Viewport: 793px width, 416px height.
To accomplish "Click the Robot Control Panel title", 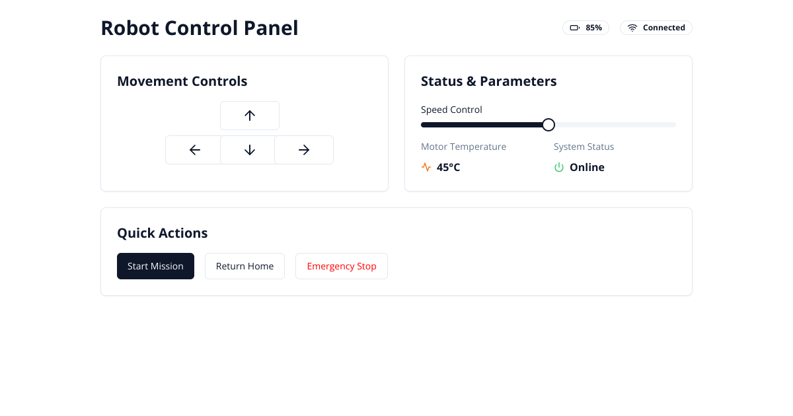I will click(200, 28).
